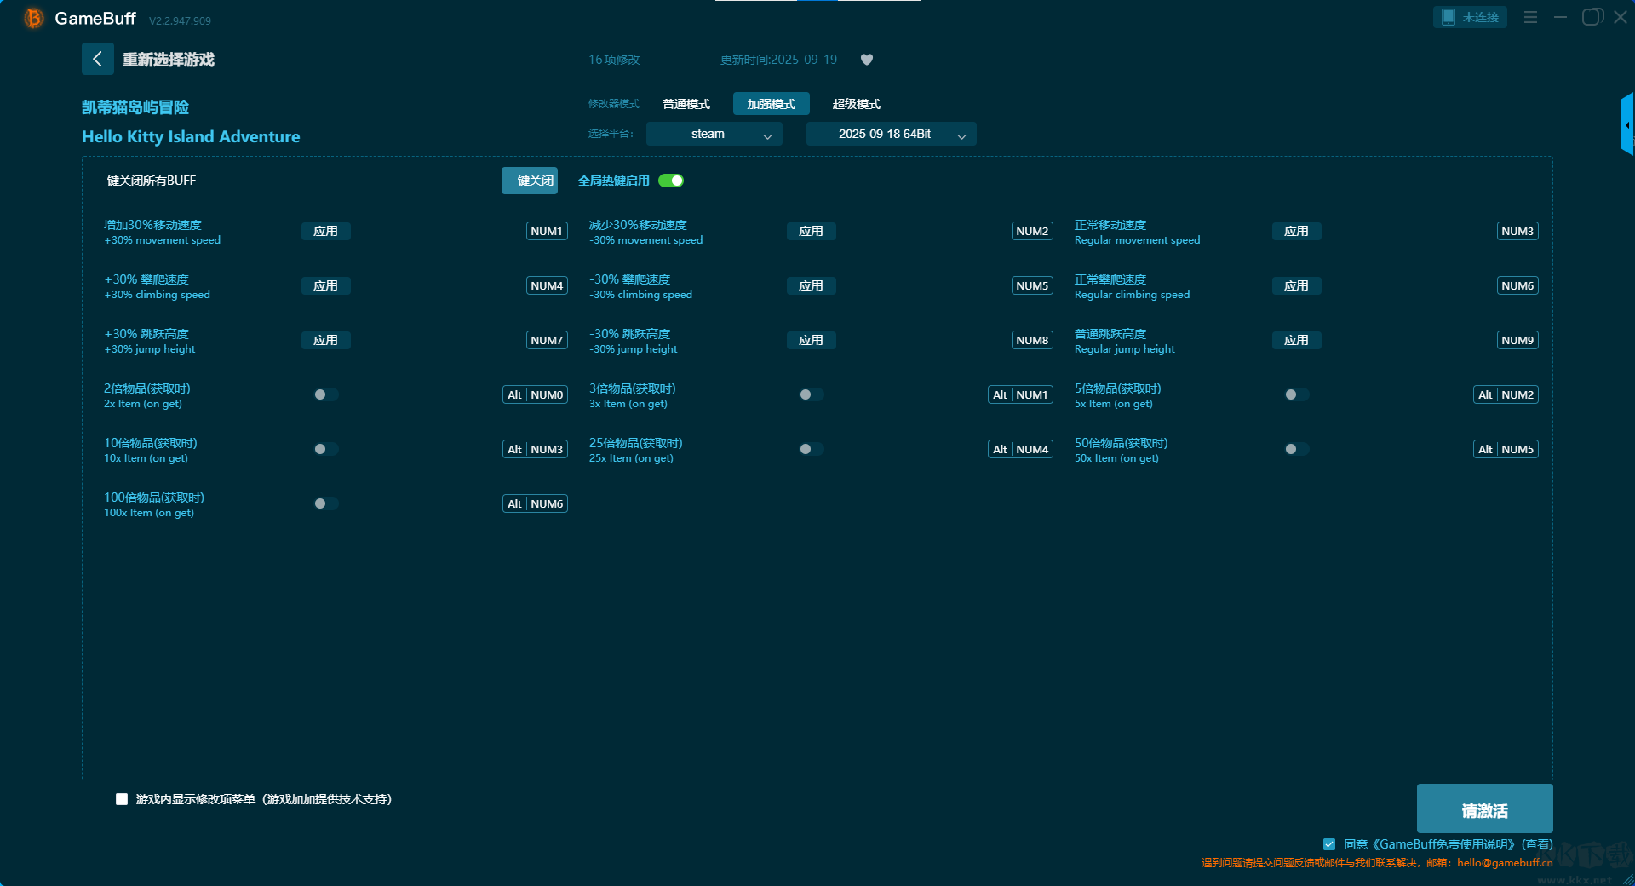Viewport: 1635px width, 886px height.
Task: Apply the +30% jump height cheat
Action: tap(326, 340)
